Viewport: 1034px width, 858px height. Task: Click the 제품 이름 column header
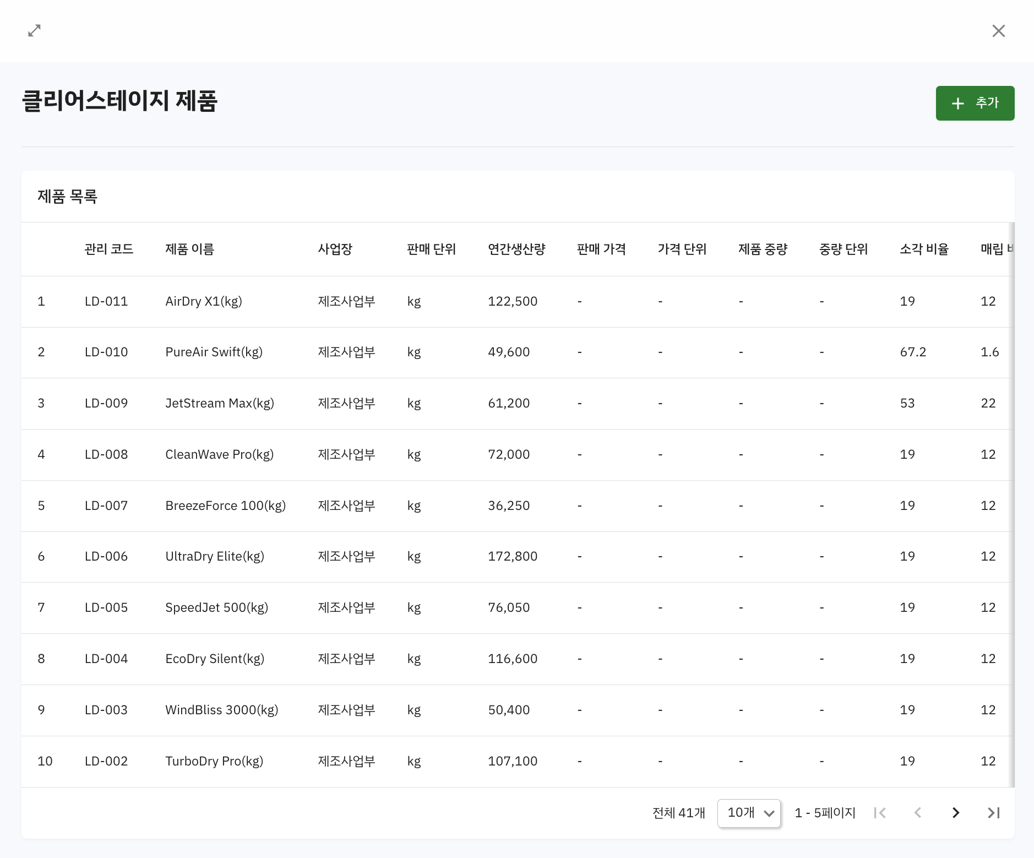pos(190,249)
